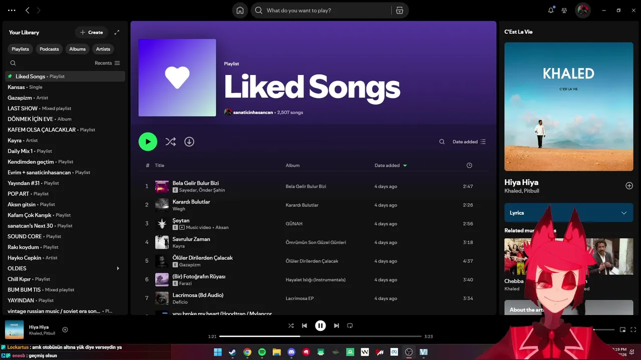Open the KHALED album cover in sidebar
The width and height of the screenshot is (641, 360).
point(568,106)
